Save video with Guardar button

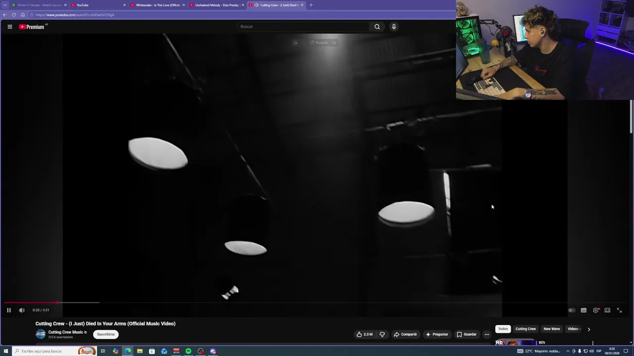pyautogui.click(x=467, y=334)
